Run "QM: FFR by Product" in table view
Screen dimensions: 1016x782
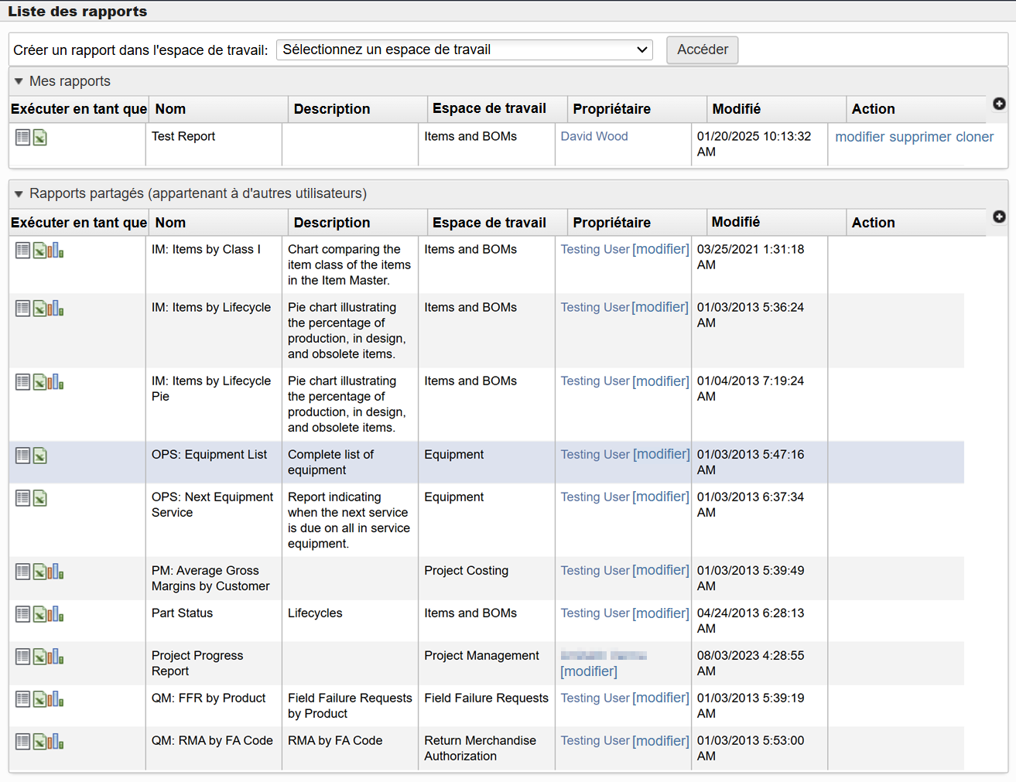(22, 698)
